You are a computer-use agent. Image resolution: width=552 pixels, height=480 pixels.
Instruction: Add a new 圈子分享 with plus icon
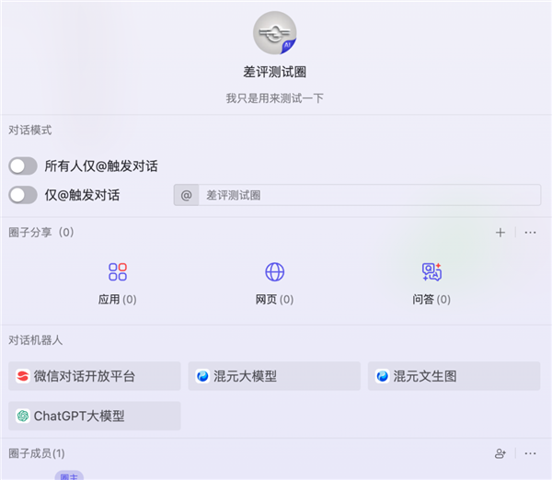(x=500, y=233)
